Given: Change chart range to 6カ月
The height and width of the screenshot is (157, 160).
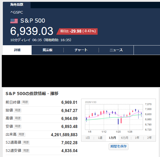Looking at the screenshot, I should [125, 138].
